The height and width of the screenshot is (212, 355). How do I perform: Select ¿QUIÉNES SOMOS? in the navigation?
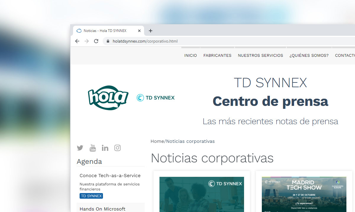[x=309, y=55]
